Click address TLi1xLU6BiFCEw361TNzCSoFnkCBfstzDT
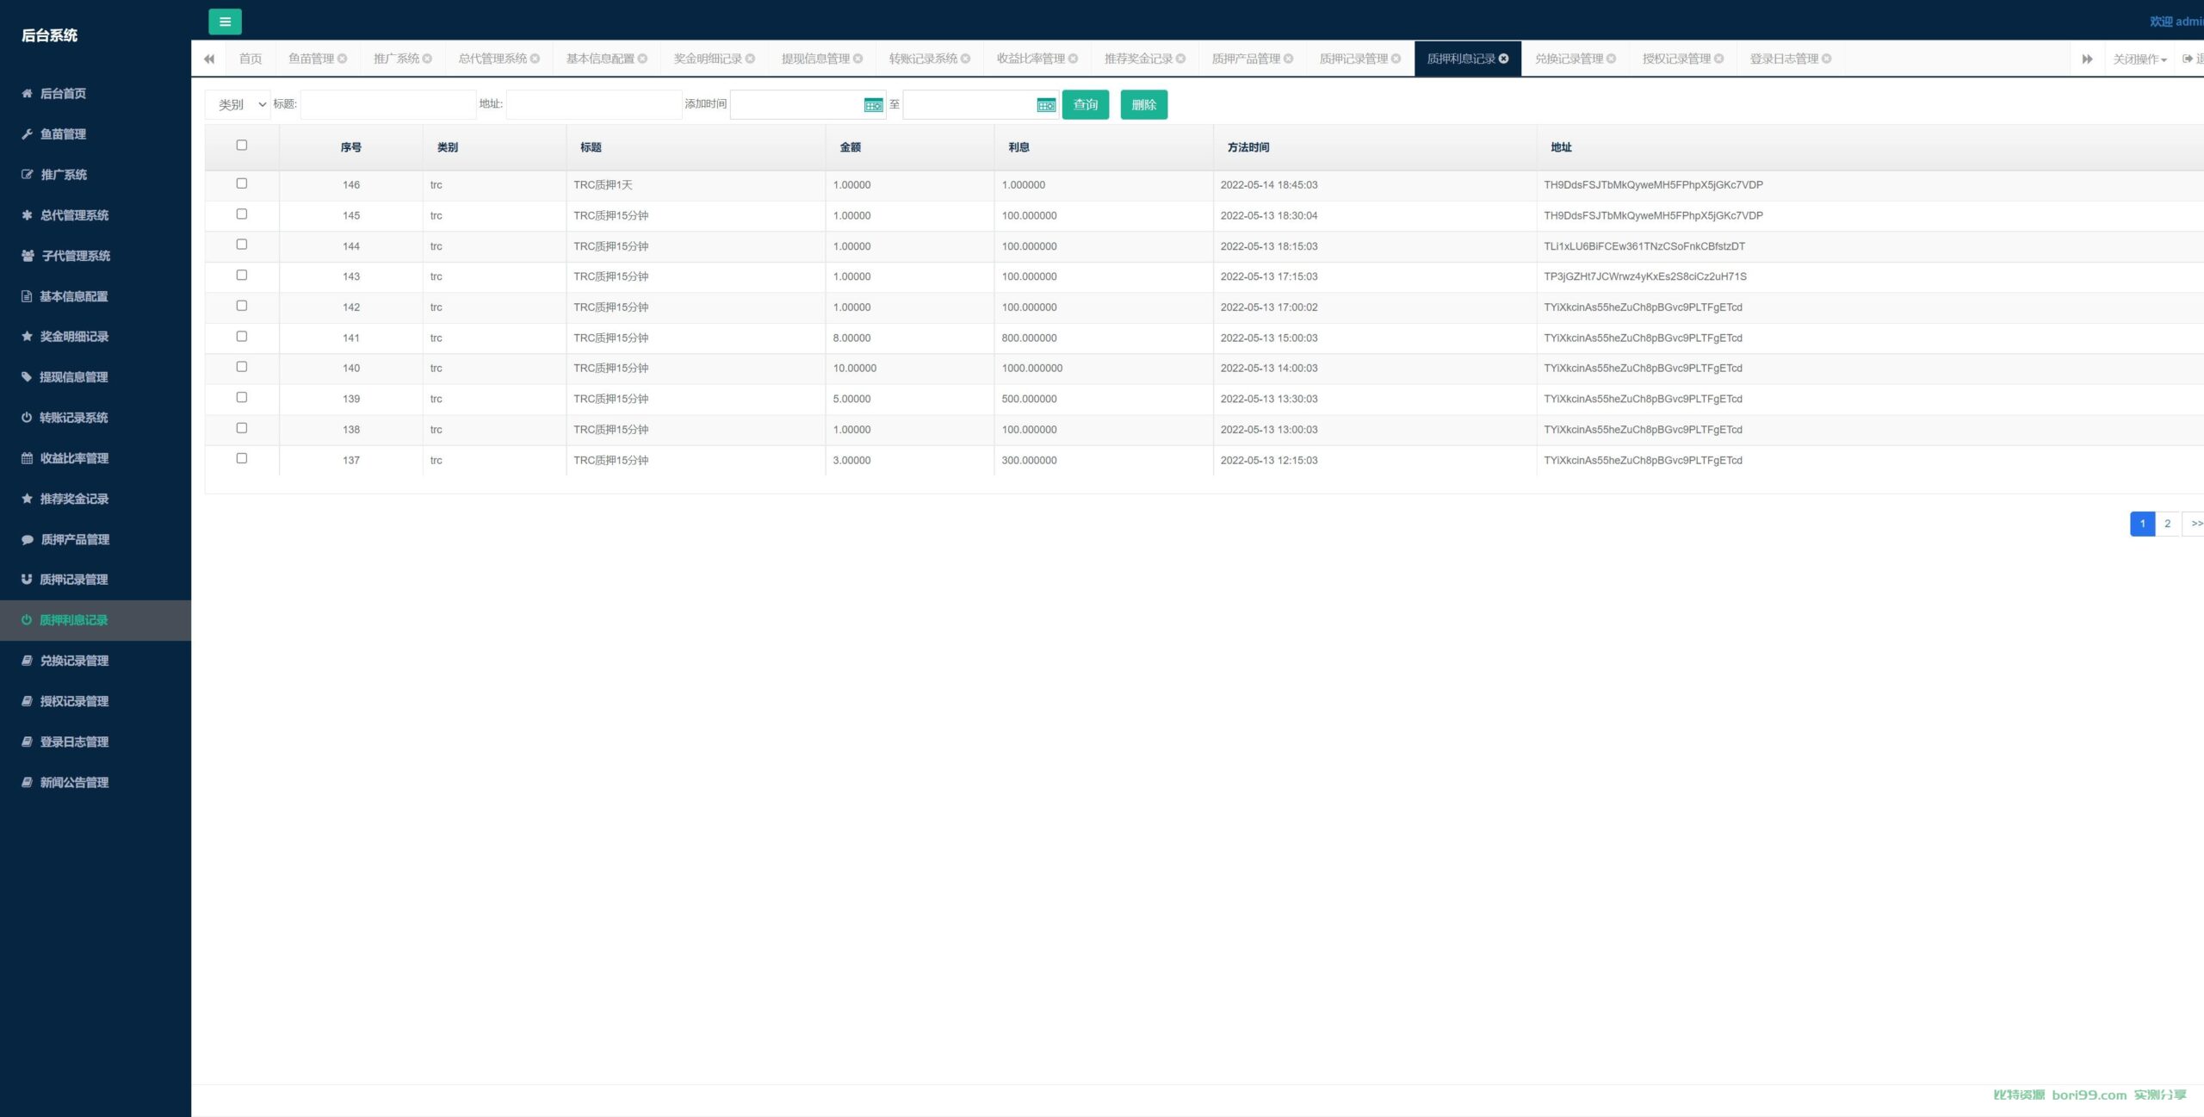2204x1117 pixels. click(x=1644, y=246)
